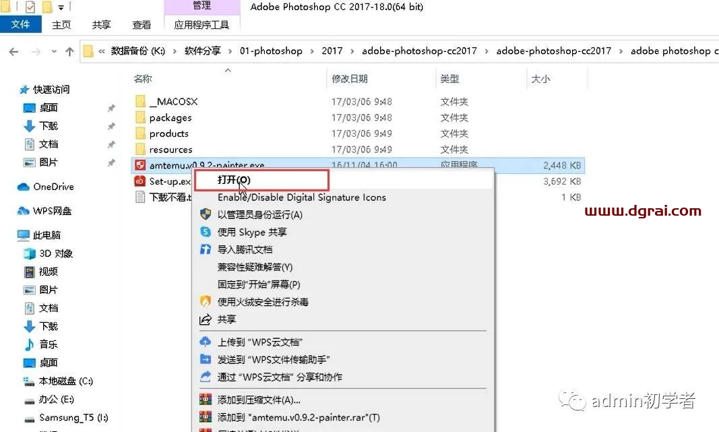This screenshot has width=719, height=432.
Task: Go up one folder level arrow
Action: point(69,51)
